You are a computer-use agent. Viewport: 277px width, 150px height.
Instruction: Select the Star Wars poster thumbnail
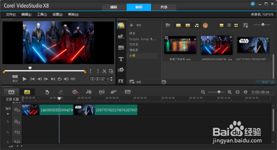pyautogui.click(x=253, y=45)
